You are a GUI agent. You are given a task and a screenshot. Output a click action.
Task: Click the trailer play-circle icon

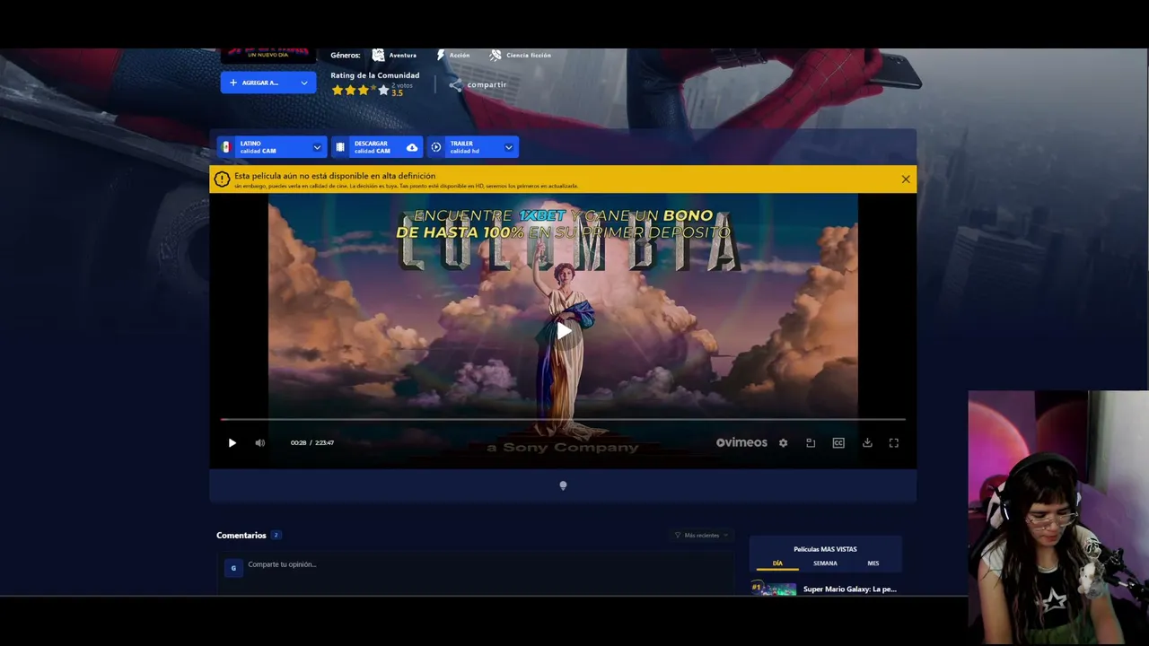pyautogui.click(x=436, y=147)
